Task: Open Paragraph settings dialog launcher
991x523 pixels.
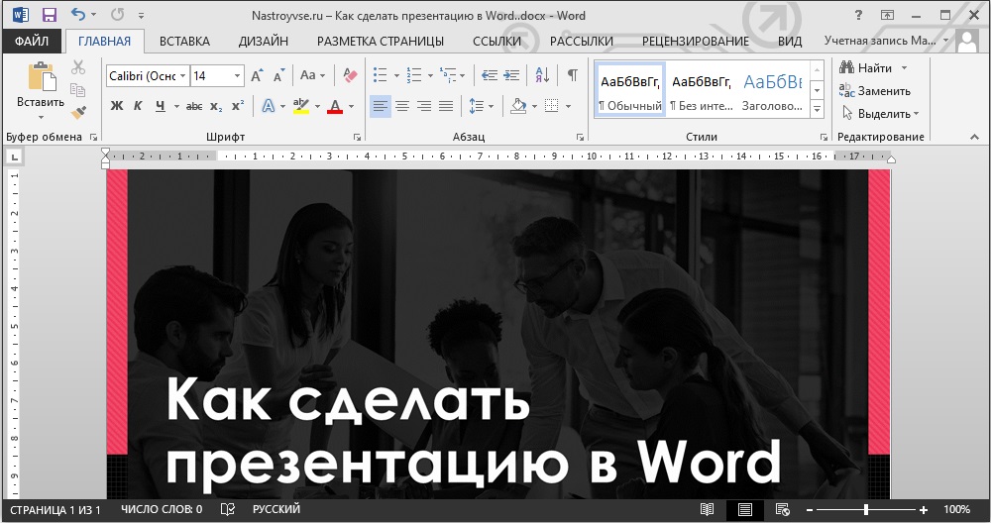Action: click(x=580, y=137)
